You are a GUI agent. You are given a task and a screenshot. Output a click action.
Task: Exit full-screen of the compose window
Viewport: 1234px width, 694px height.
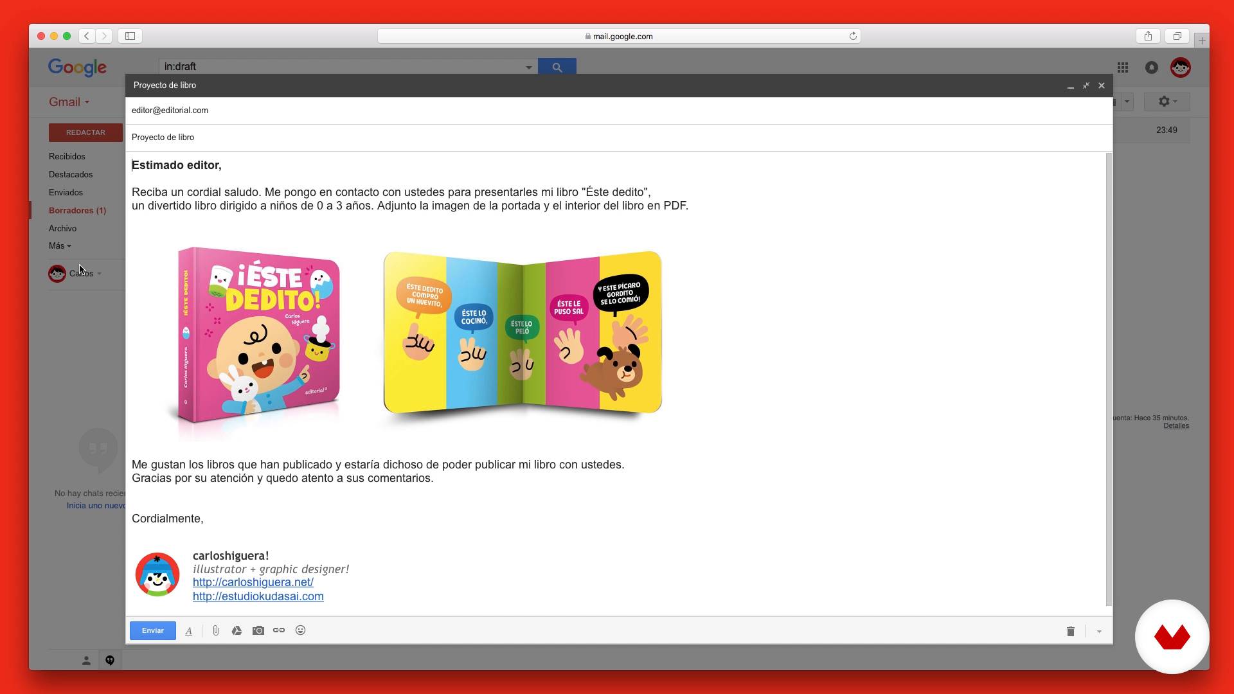pos(1086,85)
